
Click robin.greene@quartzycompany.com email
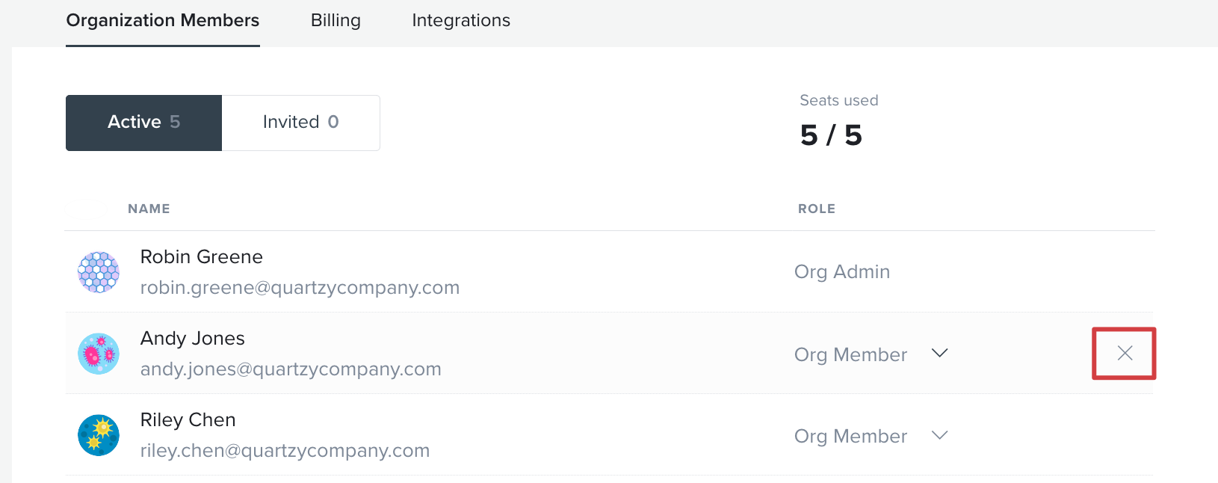(x=300, y=288)
